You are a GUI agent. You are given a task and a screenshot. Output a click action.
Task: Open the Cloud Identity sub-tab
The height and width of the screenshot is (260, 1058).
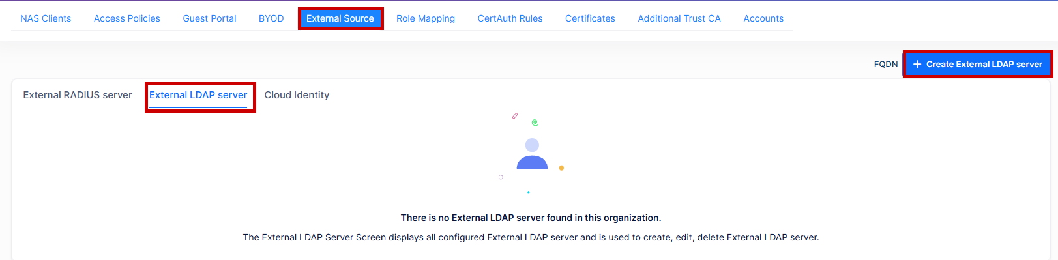[x=297, y=95]
